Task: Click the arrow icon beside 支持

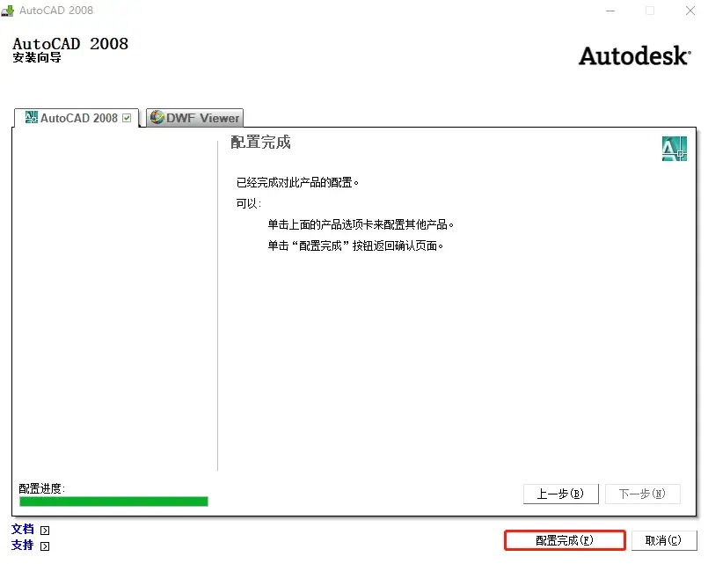Action: tap(45, 546)
